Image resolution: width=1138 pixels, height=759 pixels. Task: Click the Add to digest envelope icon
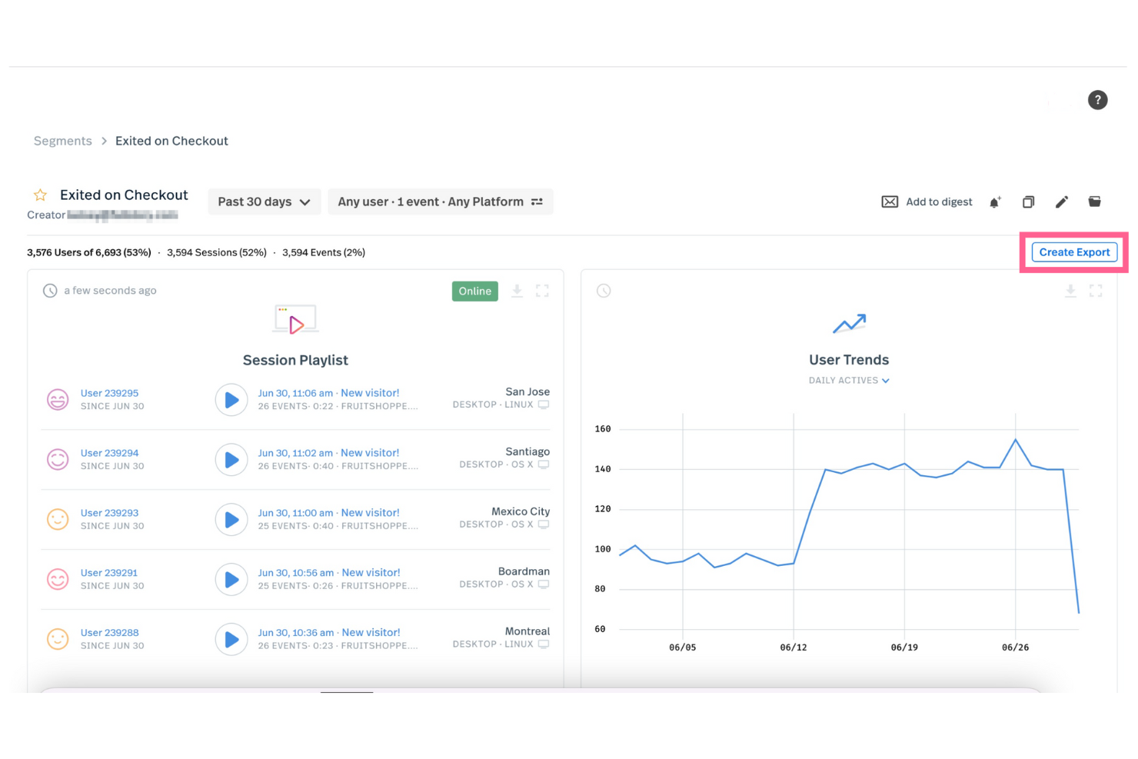(x=890, y=201)
